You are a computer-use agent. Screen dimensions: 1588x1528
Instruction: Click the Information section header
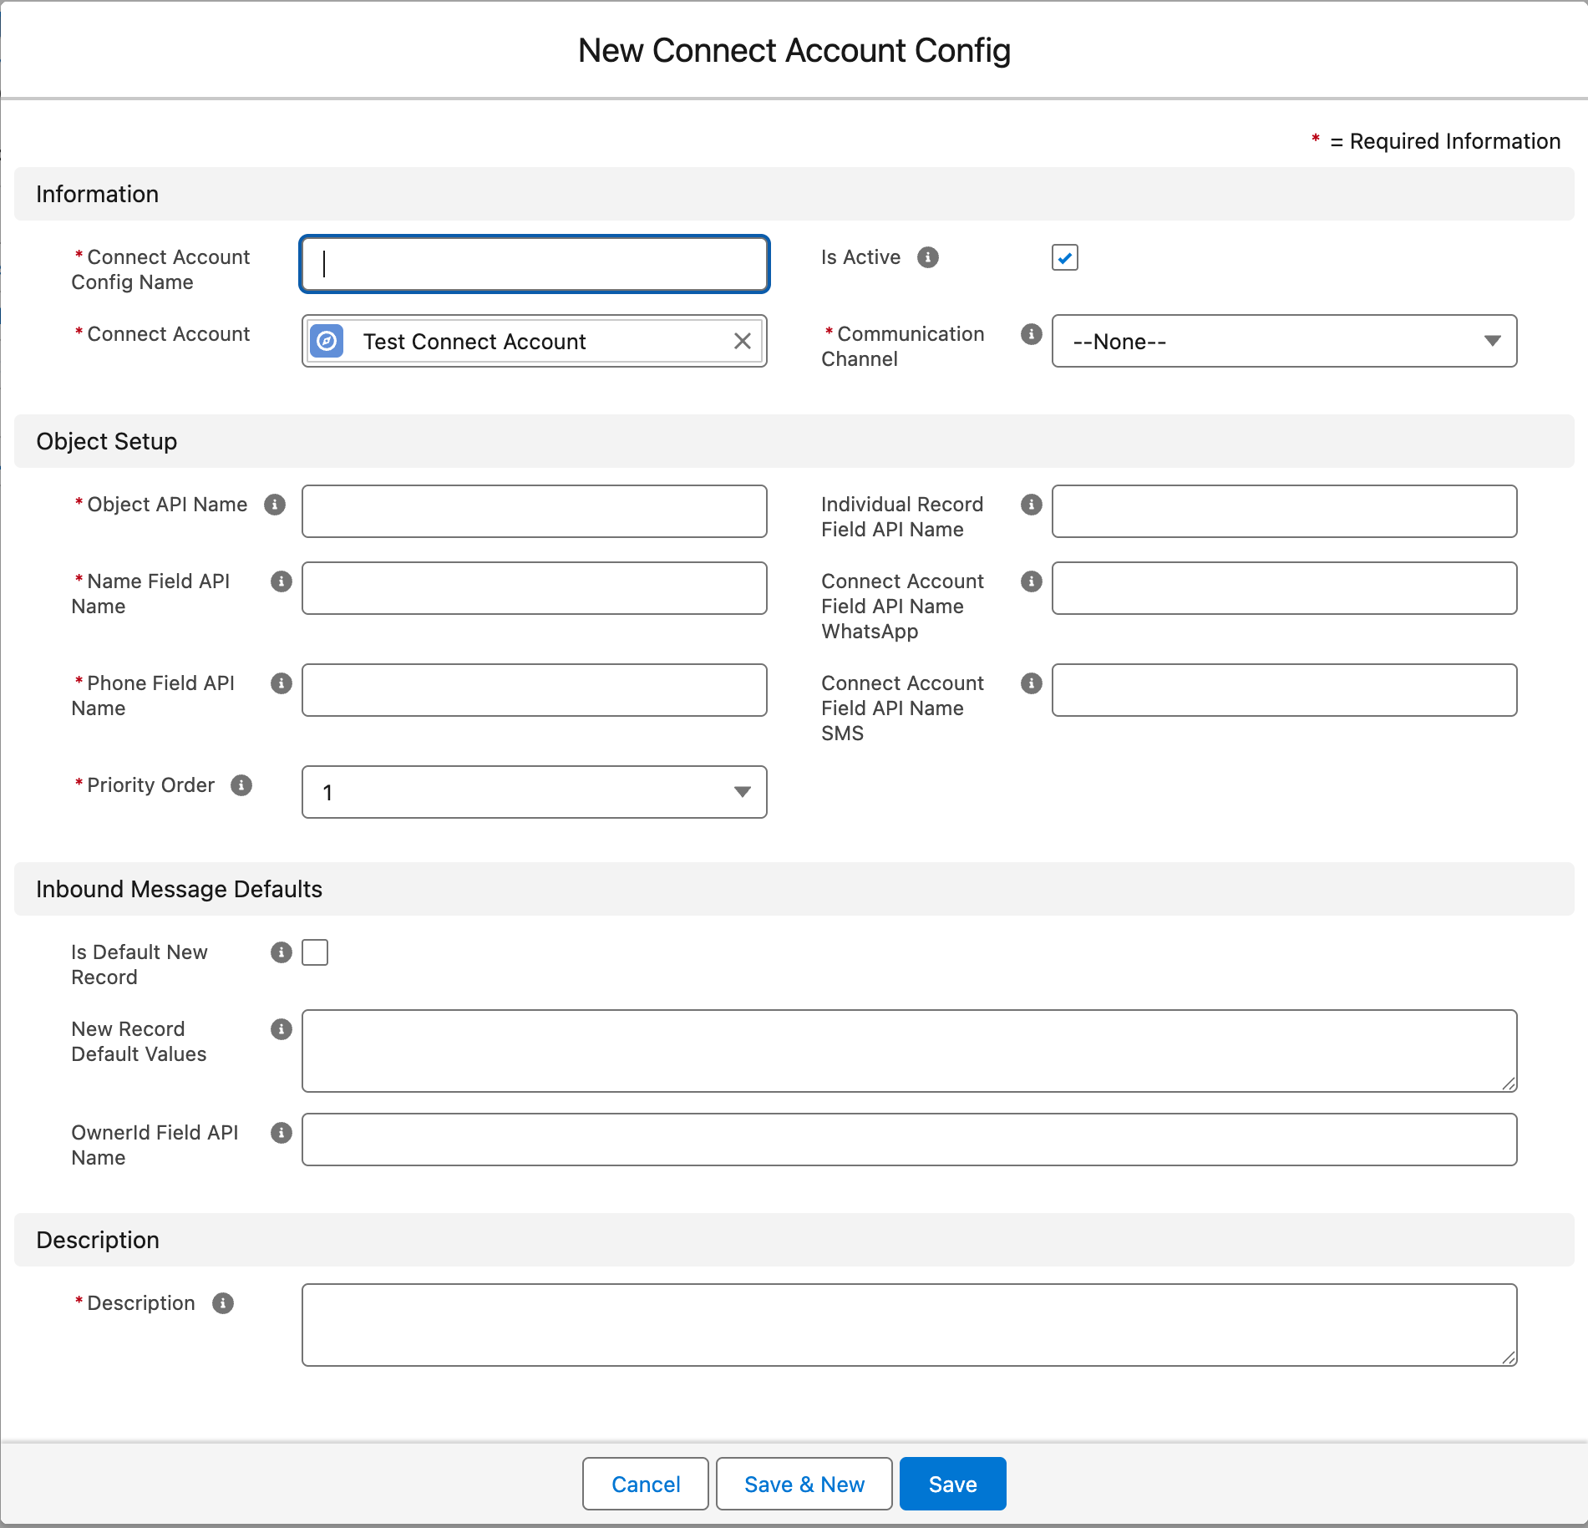(x=794, y=194)
